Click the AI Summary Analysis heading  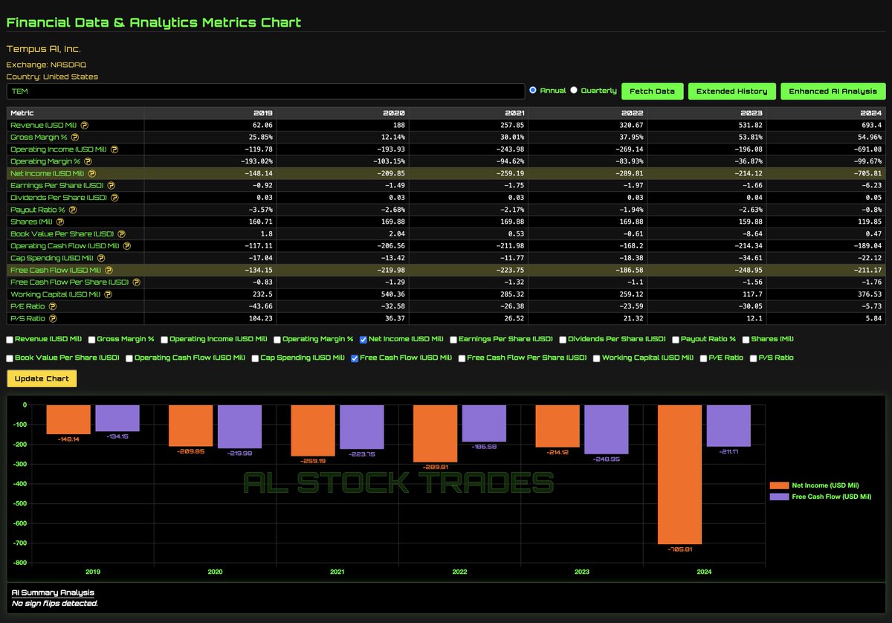(x=53, y=593)
